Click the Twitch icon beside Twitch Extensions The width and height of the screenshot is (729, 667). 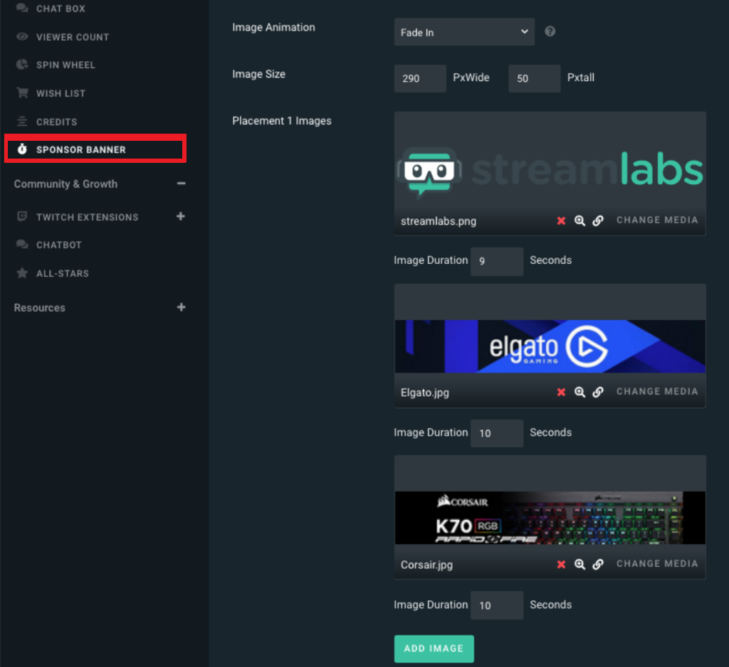click(22, 216)
